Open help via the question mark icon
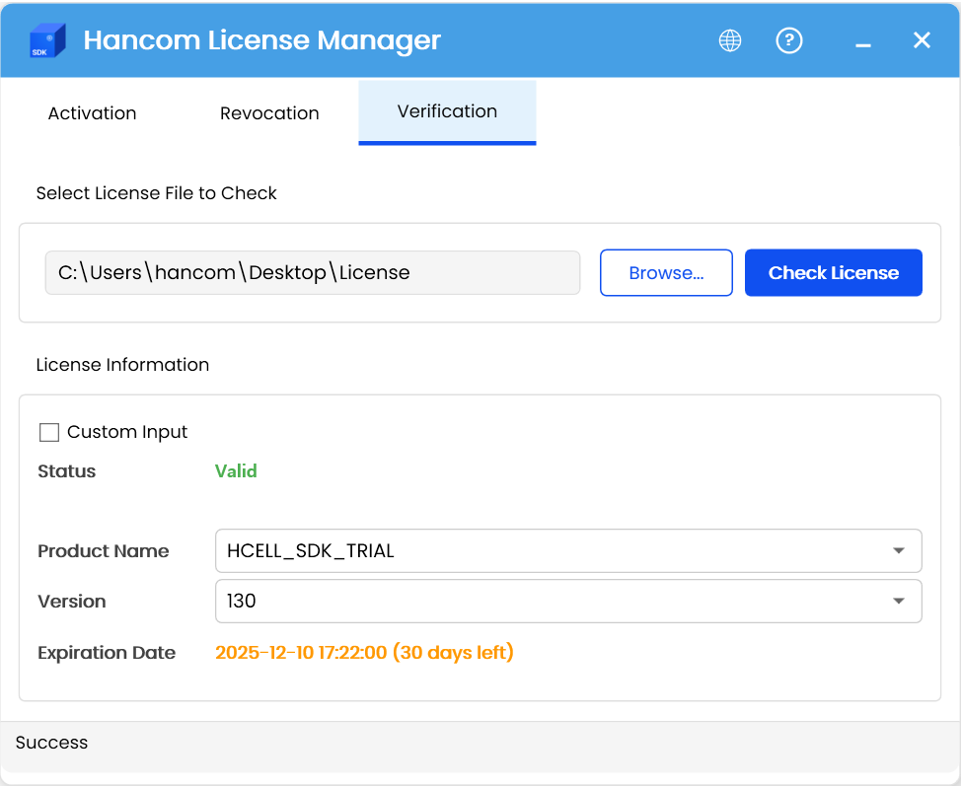 pyautogui.click(x=789, y=40)
